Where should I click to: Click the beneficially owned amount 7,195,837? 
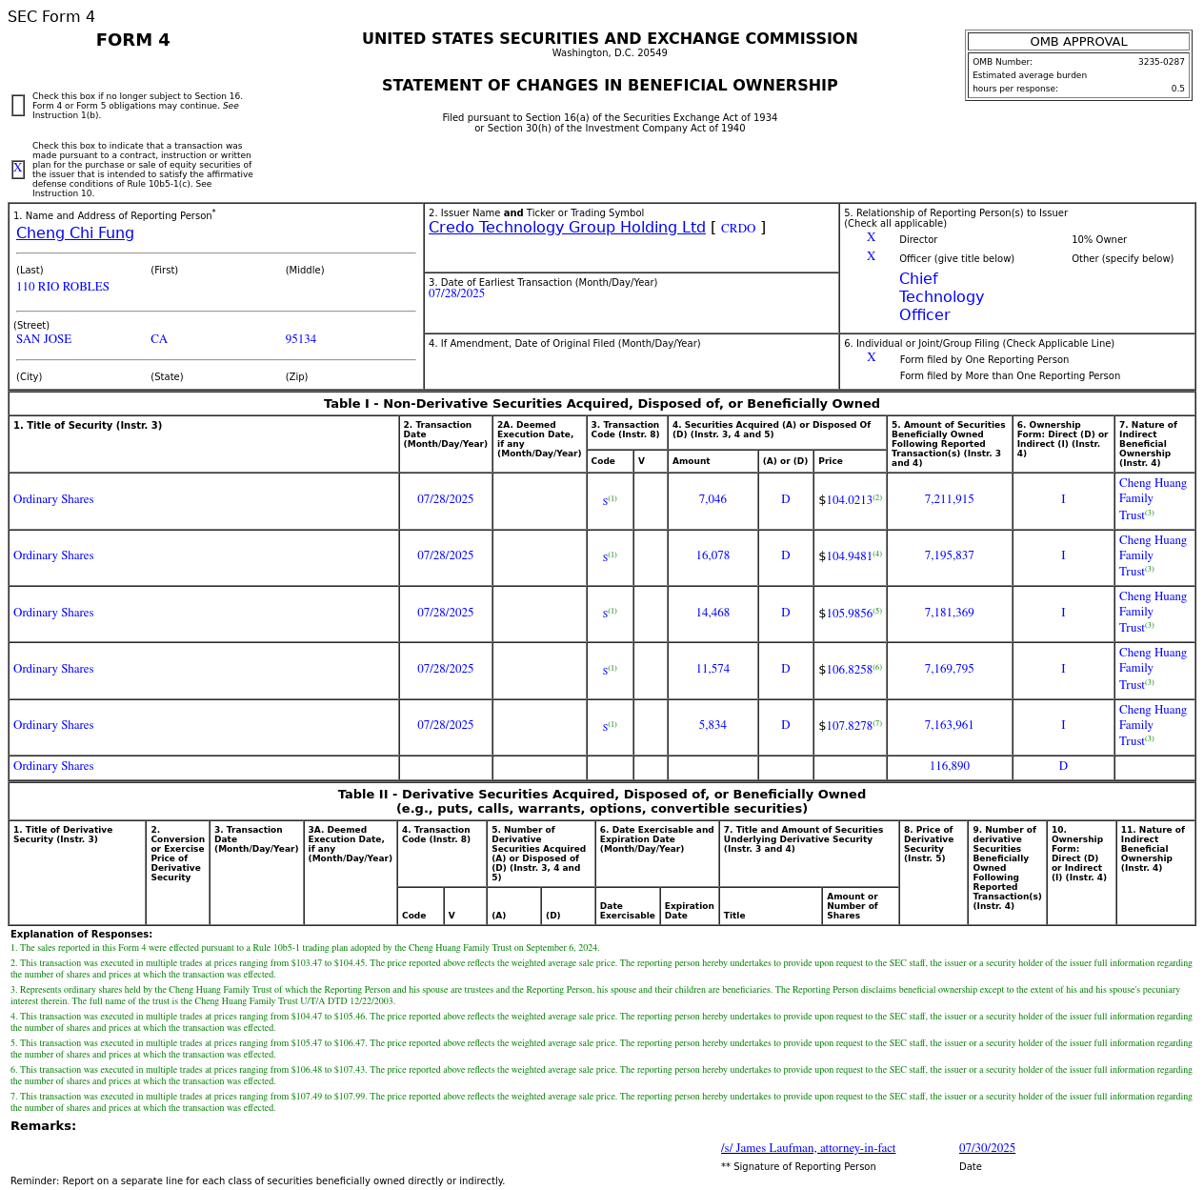[x=949, y=555]
